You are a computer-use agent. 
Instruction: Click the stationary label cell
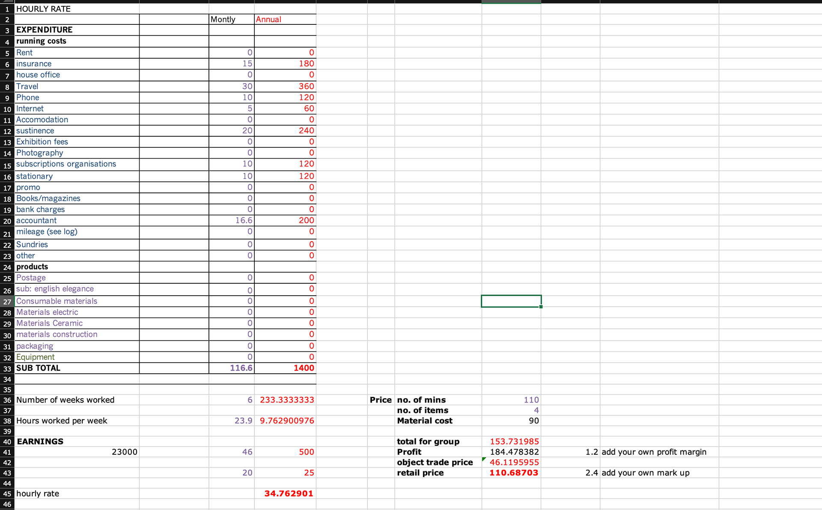point(77,176)
